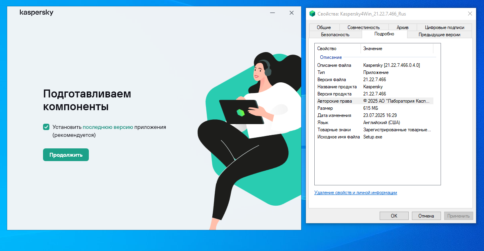Minimize the Kaspersky installer window

[x=272, y=13]
